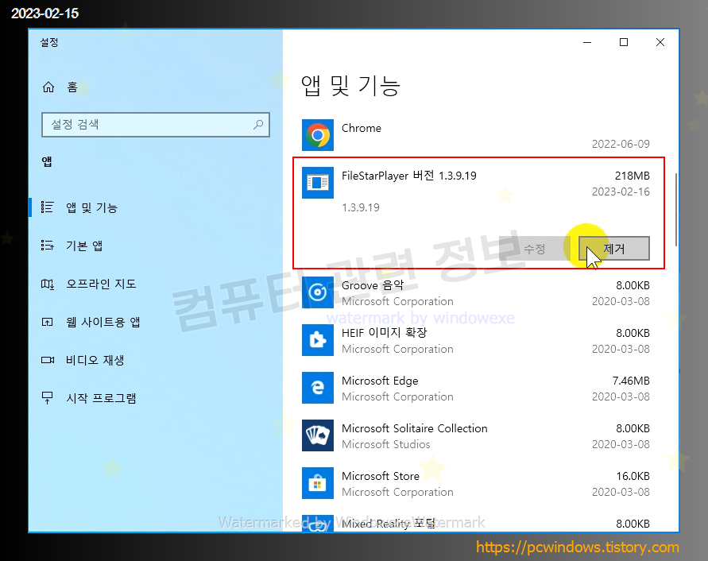Click the Groove 음악 app icon

point(318,292)
